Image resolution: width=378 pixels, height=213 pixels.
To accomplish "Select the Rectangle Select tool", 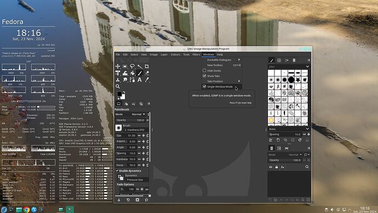I will (125, 66).
